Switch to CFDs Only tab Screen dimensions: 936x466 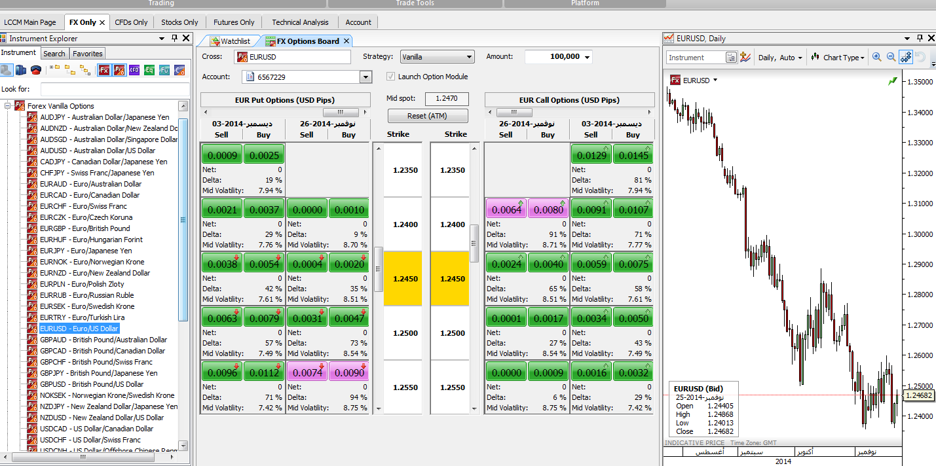click(x=131, y=22)
